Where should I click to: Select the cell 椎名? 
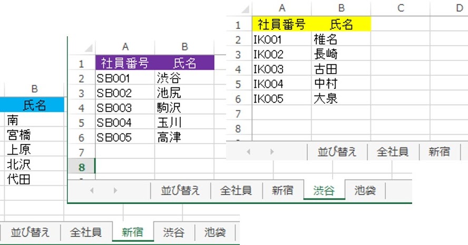coord(341,39)
